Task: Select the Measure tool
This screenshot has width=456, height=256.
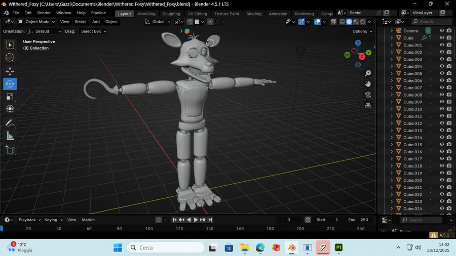Action: click(x=10, y=136)
